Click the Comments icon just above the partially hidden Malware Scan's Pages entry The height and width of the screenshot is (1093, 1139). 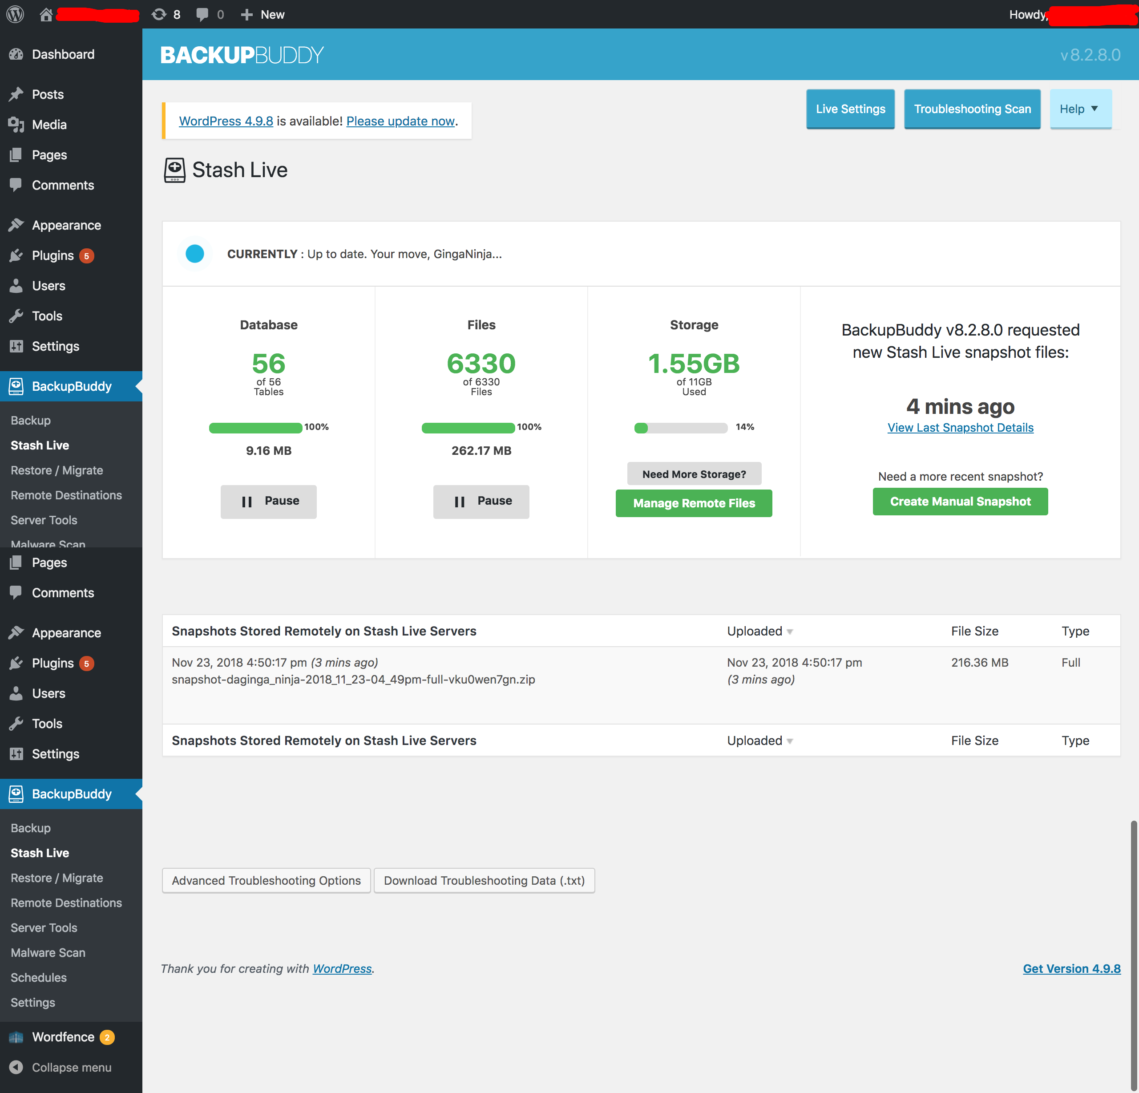pyautogui.click(x=16, y=185)
